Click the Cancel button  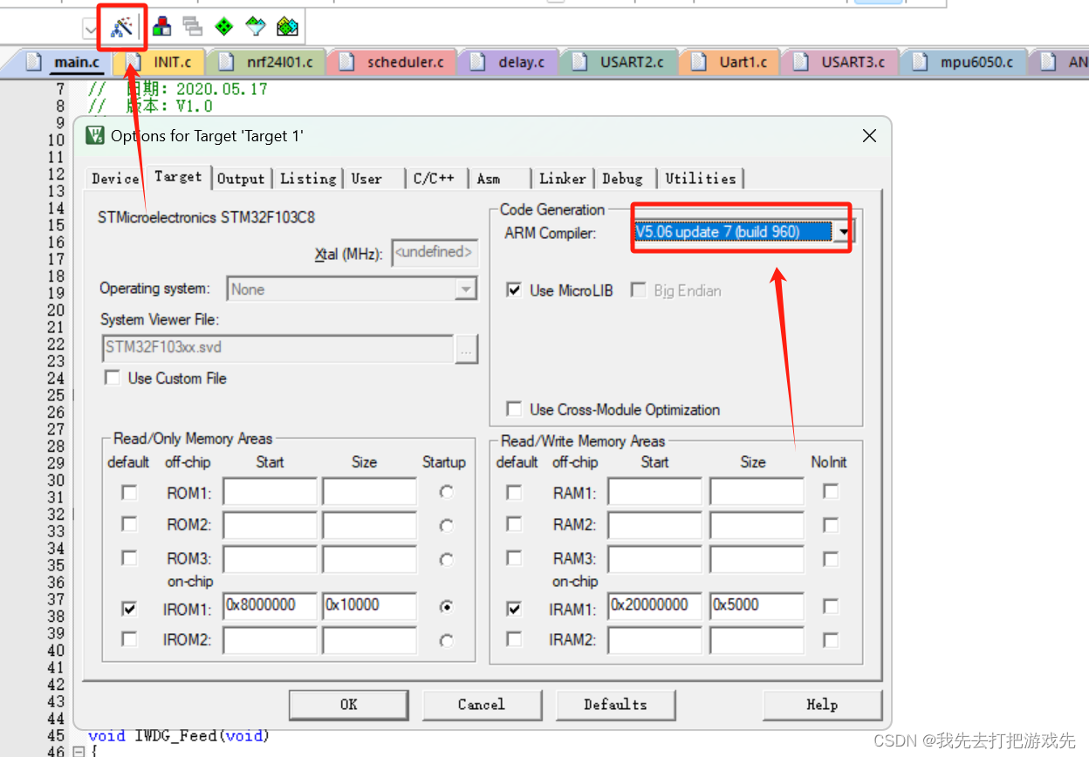click(x=482, y=705)
